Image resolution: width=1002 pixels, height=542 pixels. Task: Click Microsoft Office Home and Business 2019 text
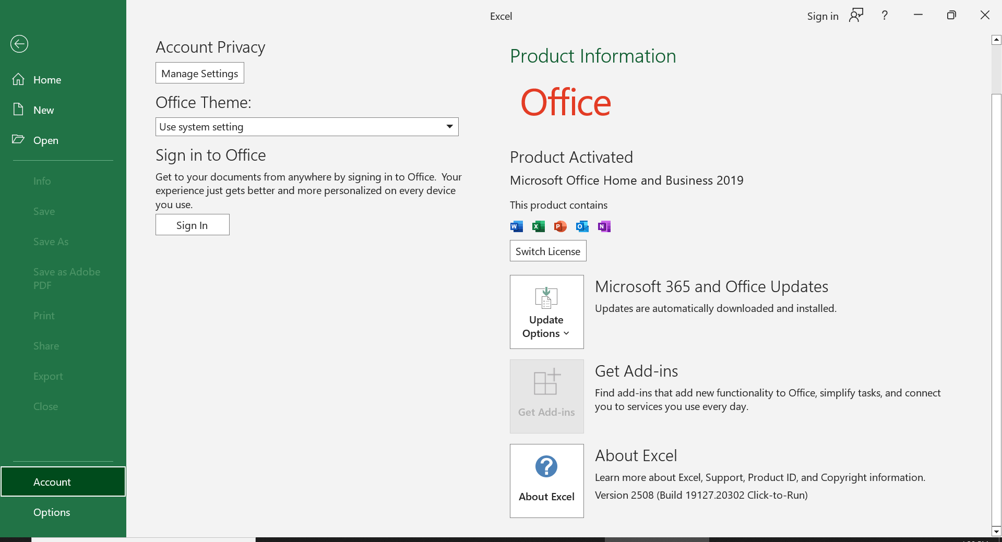[627, 180]
